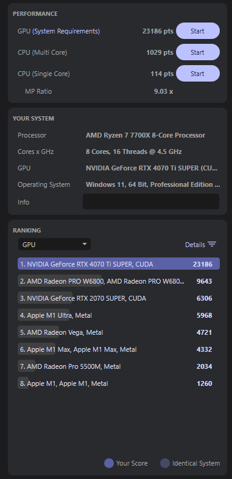The image size is (232, 479).
Task: Click the 1260 score value
Action: click(x=204, y=383)
